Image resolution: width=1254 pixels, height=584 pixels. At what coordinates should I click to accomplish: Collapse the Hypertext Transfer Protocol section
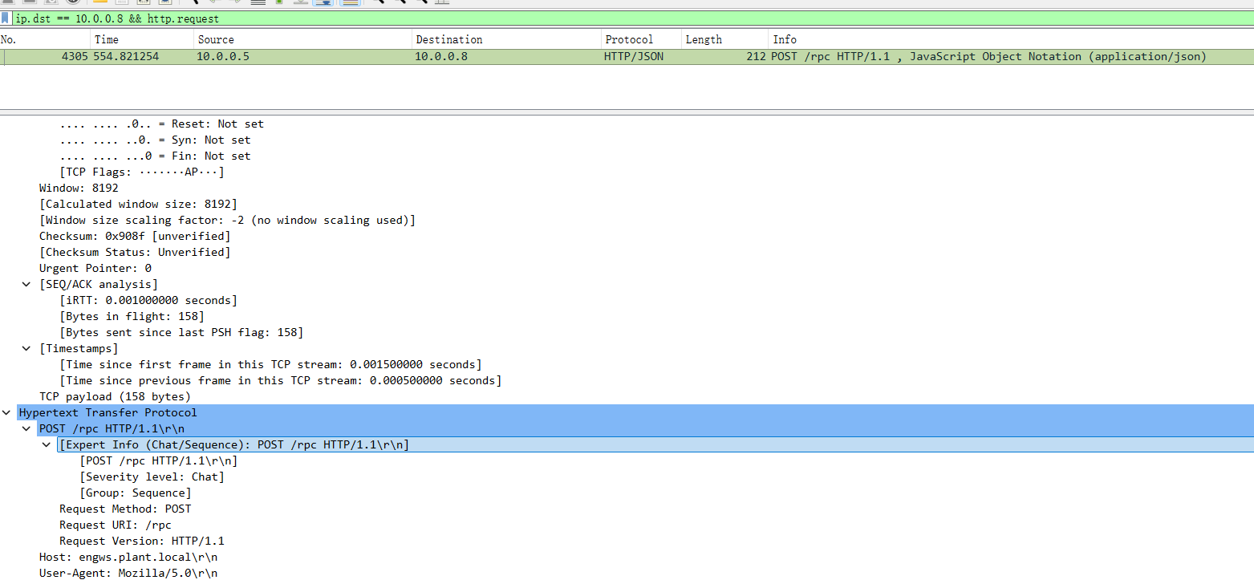coord(8,412)
